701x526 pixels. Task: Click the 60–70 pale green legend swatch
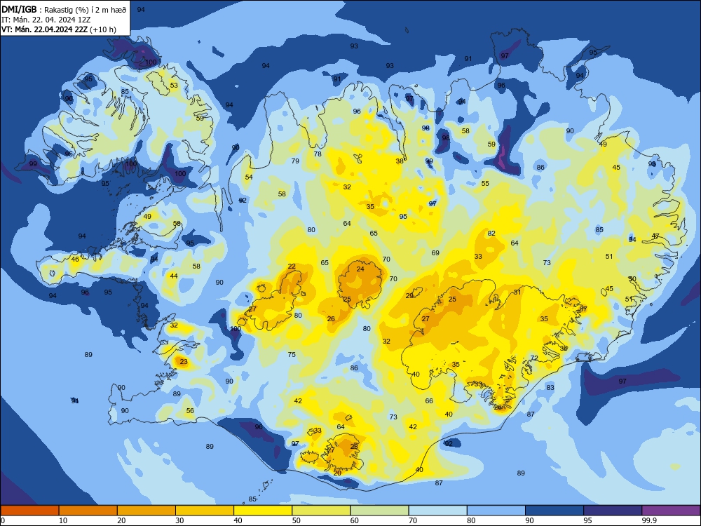tap(379, 511)
